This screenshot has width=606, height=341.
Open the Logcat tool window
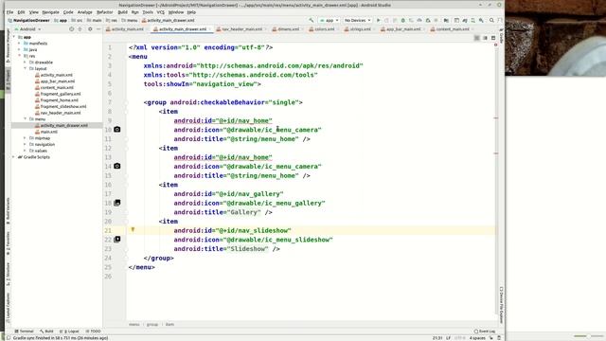tap(70, 332)
